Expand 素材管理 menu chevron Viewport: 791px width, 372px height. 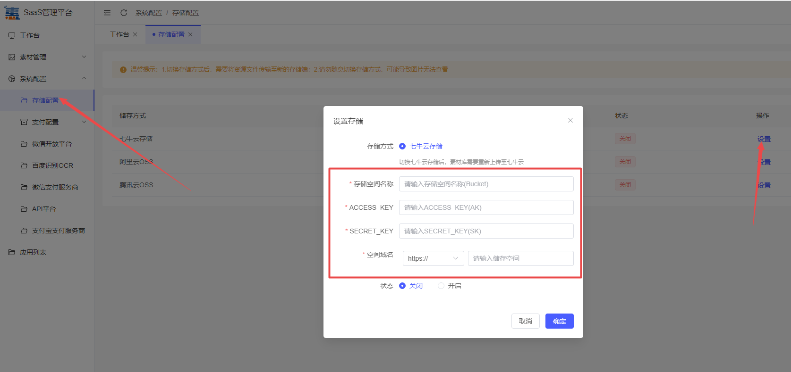[x=84, y=57]
